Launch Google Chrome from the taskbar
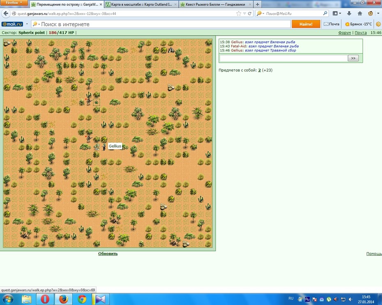382x305 pixels. (x=82, y=299)
